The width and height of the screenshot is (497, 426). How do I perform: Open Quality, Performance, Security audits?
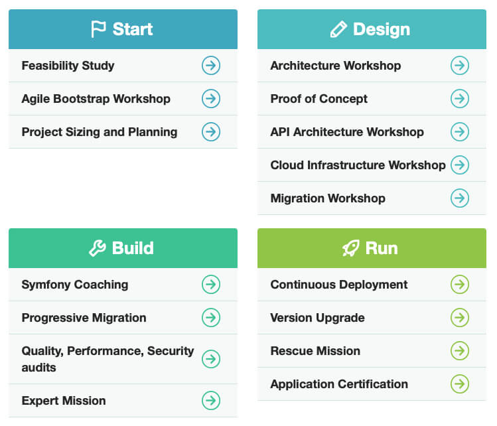[x=107, y=359]
